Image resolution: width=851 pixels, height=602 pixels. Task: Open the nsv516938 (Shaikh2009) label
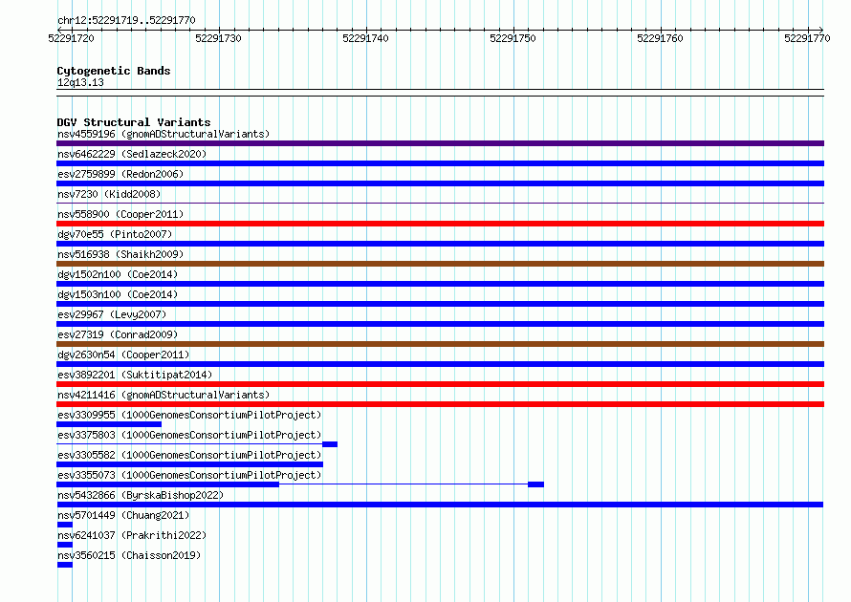pyautogui.click(x=120, y=254)
